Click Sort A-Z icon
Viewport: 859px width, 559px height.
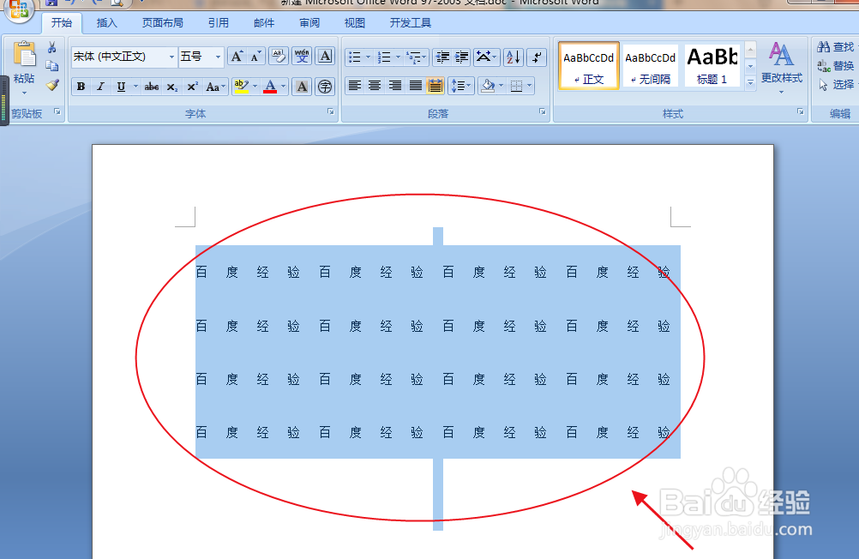[x=514, y=57]
